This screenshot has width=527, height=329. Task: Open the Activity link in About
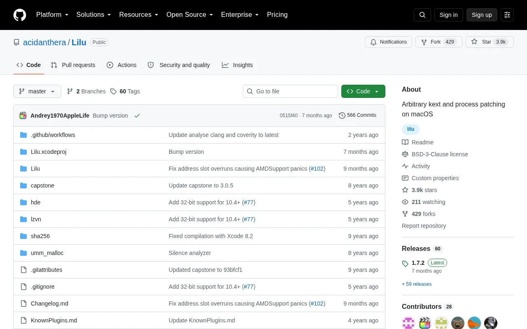416,166
